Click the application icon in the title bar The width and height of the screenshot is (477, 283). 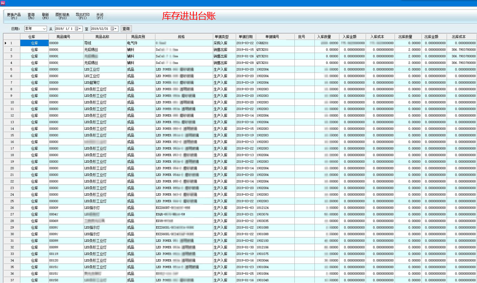[3, 3]
